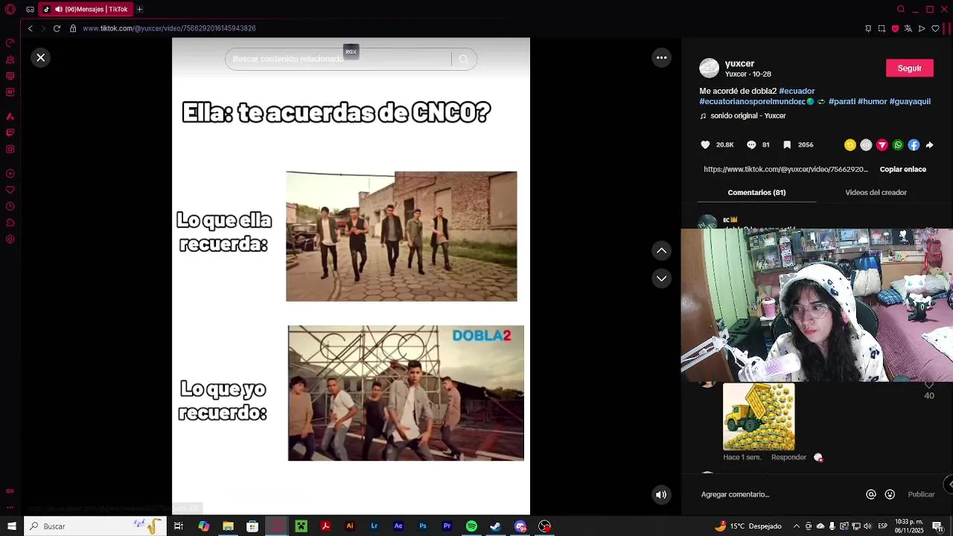Click the Buscar contenido relacionado search field
The width and height of the screenshot is (953, 536).
tap(338, 59)
